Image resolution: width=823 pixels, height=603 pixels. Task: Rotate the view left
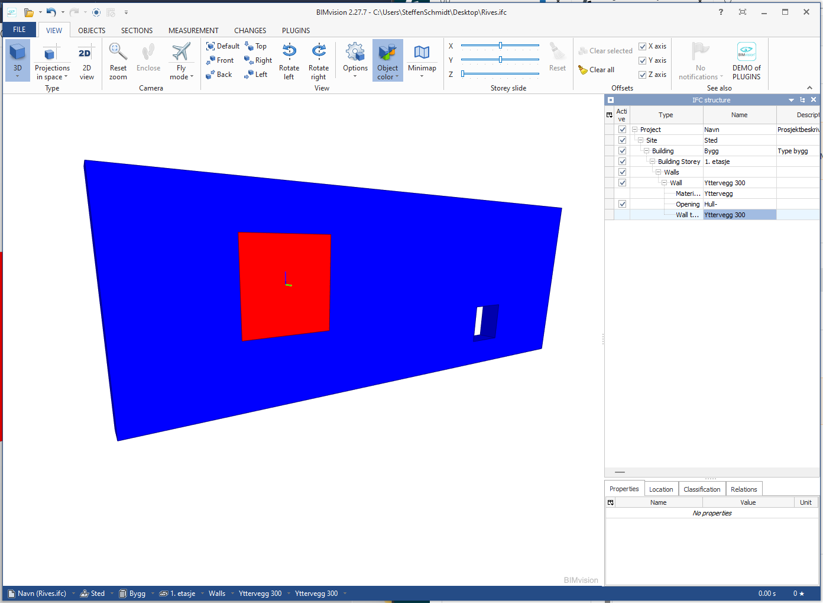[289, 53]
